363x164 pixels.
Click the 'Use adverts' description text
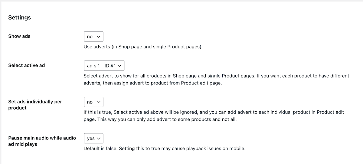pos(142,47)
